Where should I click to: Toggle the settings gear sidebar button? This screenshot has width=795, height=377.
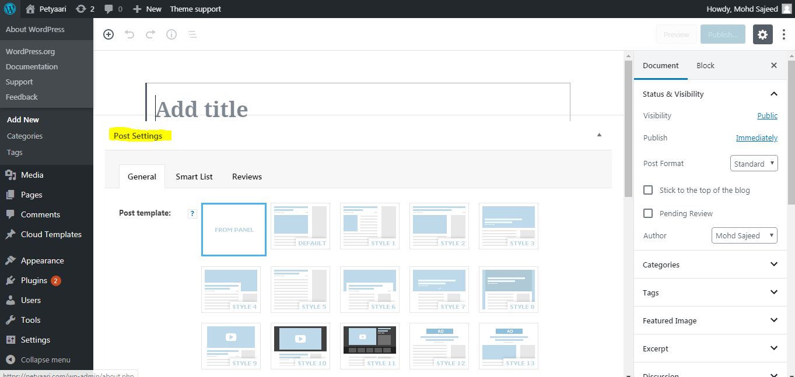coord(763,34)
